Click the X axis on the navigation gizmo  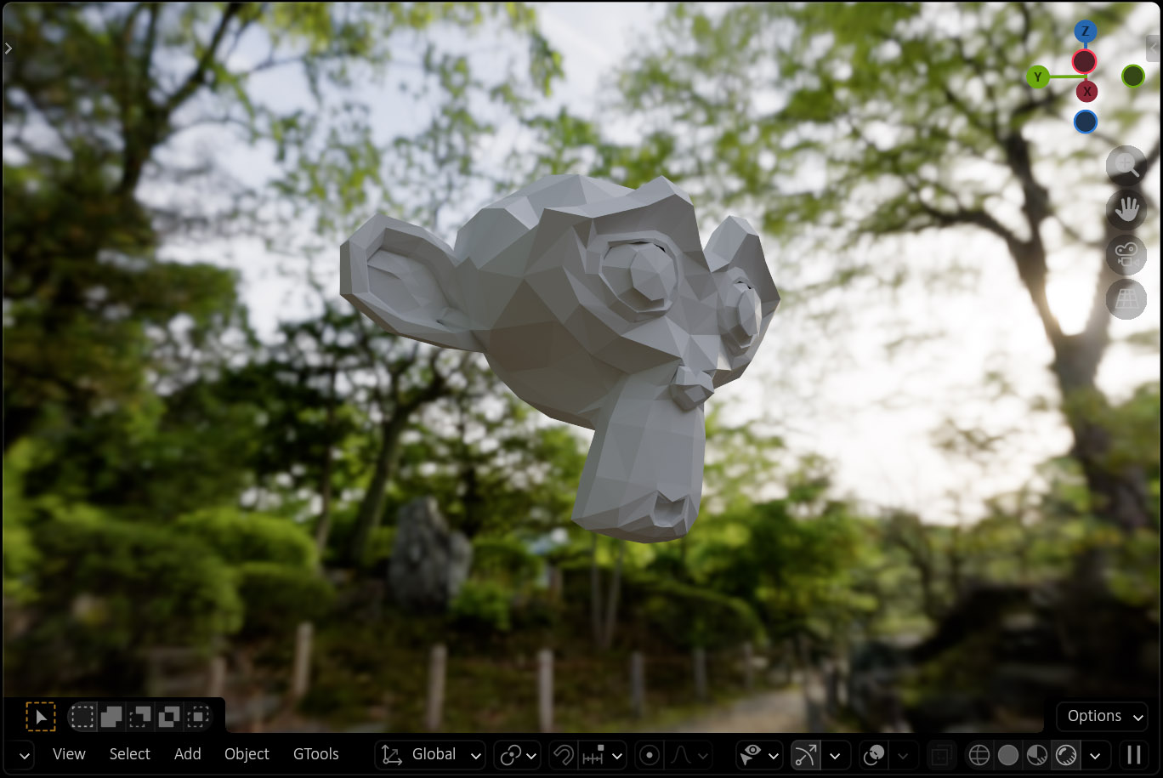tap(1086, 91)
